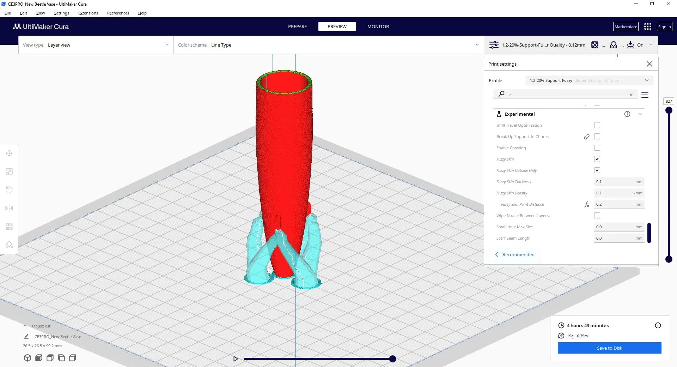Switch to top view icon
Viewport: 677px width, 367px height.
[x=50, y=358]
